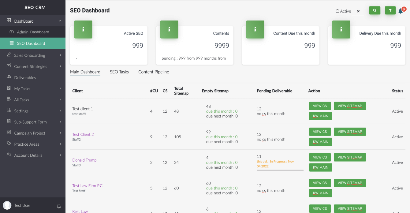Open the green filter funnel button
The height and width of the screenshot is (213, 410).
pos(390,10)
